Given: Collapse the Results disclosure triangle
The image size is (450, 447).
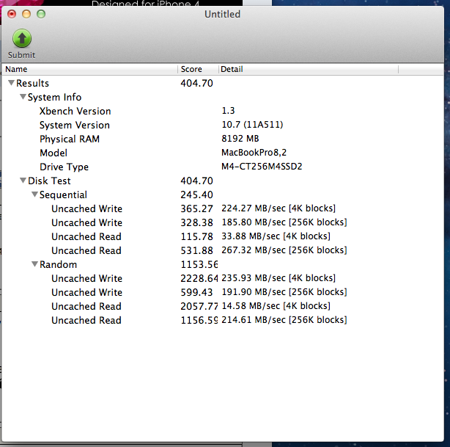Looking at the screenshot, I should click(12, 83).
